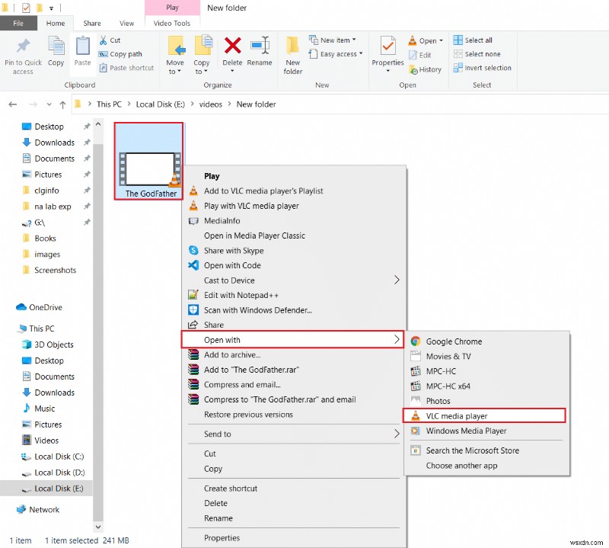Select Open with Code

294,266
